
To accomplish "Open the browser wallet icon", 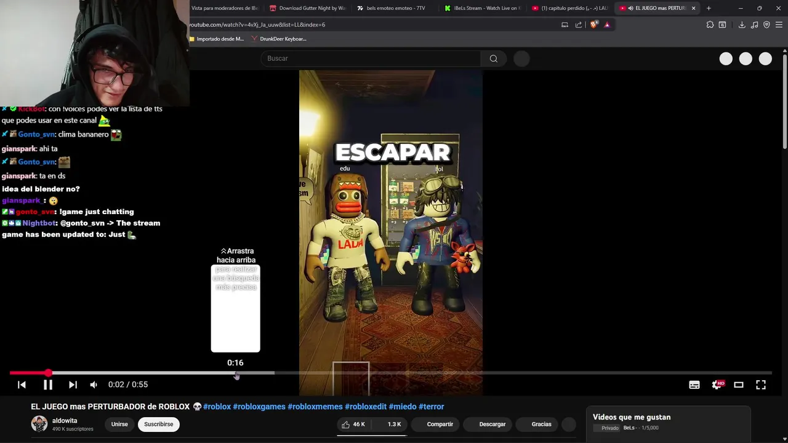I will (x=722, y=25).
